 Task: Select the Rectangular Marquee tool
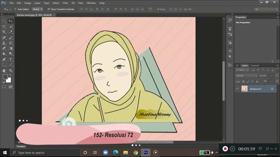pyautogui.click(x=4, y=21)
